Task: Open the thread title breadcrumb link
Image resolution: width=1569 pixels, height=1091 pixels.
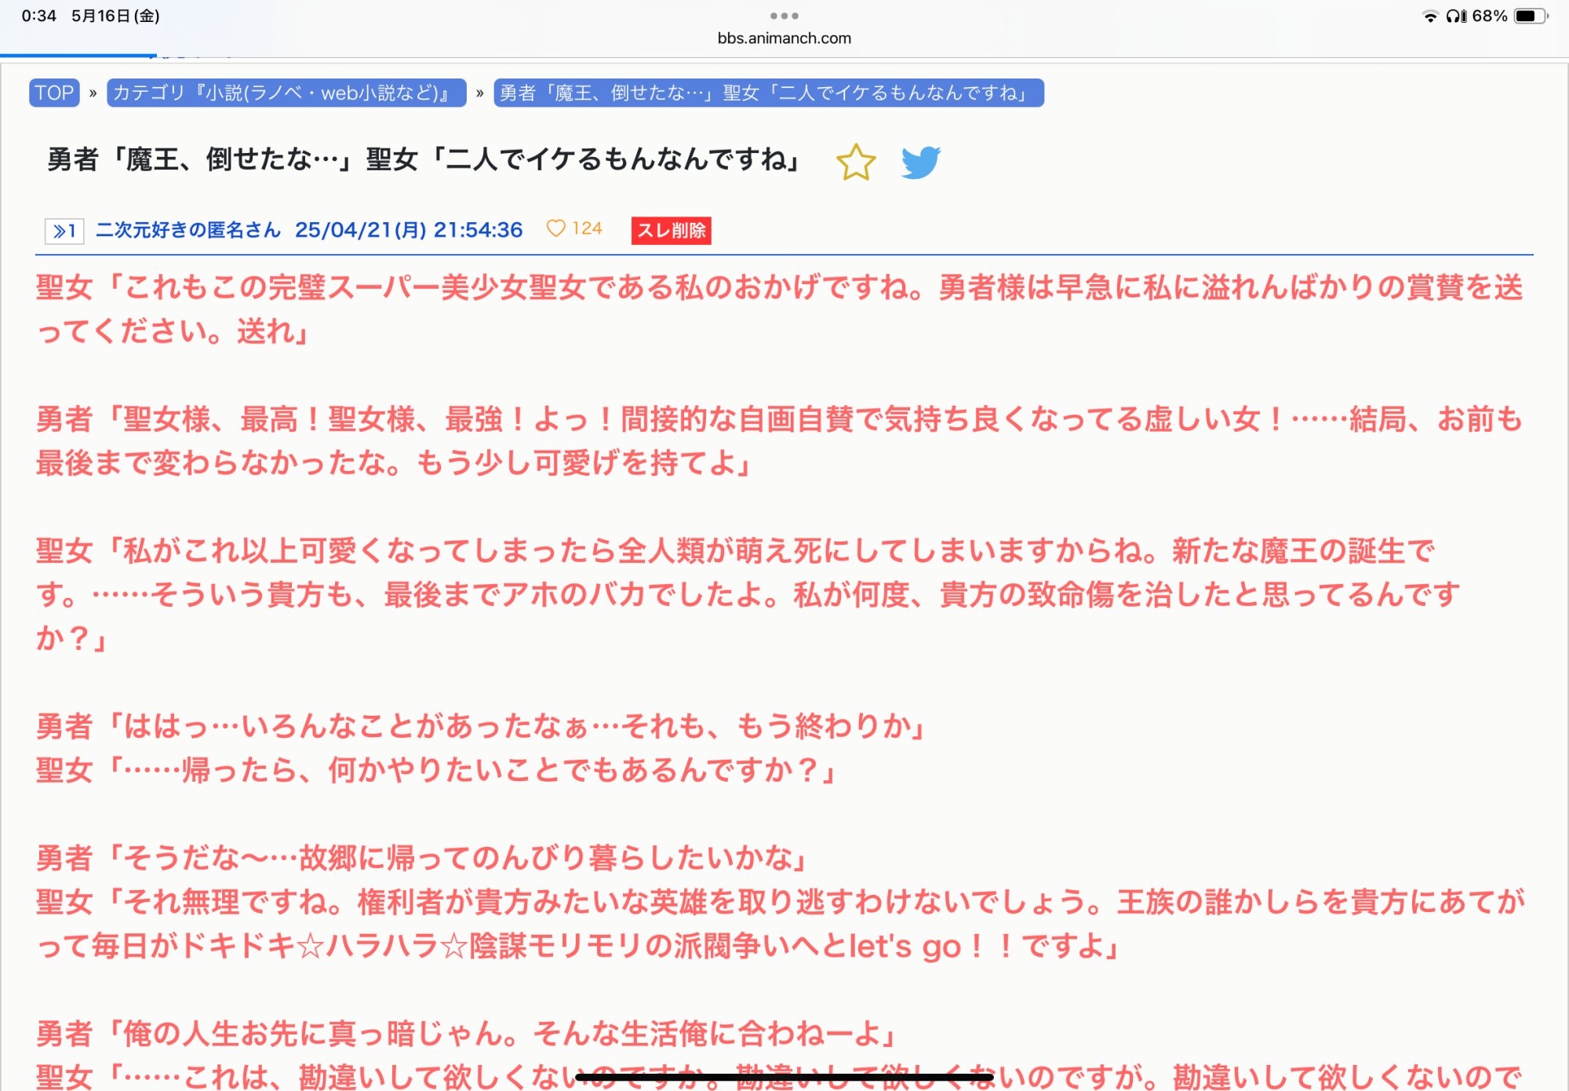Action: click(768, 93)
